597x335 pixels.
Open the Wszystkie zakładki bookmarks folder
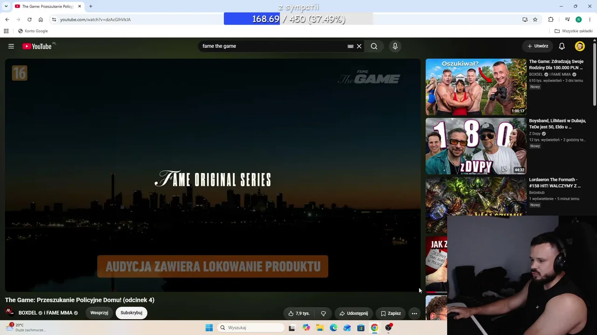573,31
